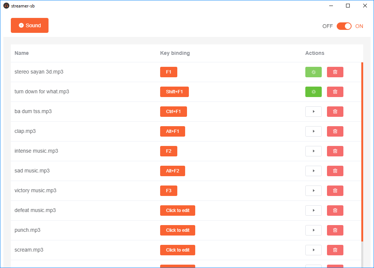
Task: Click the Name column header
Action: [22, 53]
